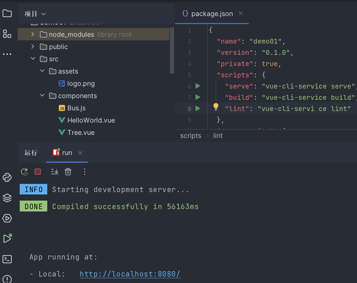
Task: Close the run tab
Action: pos(80,153)
